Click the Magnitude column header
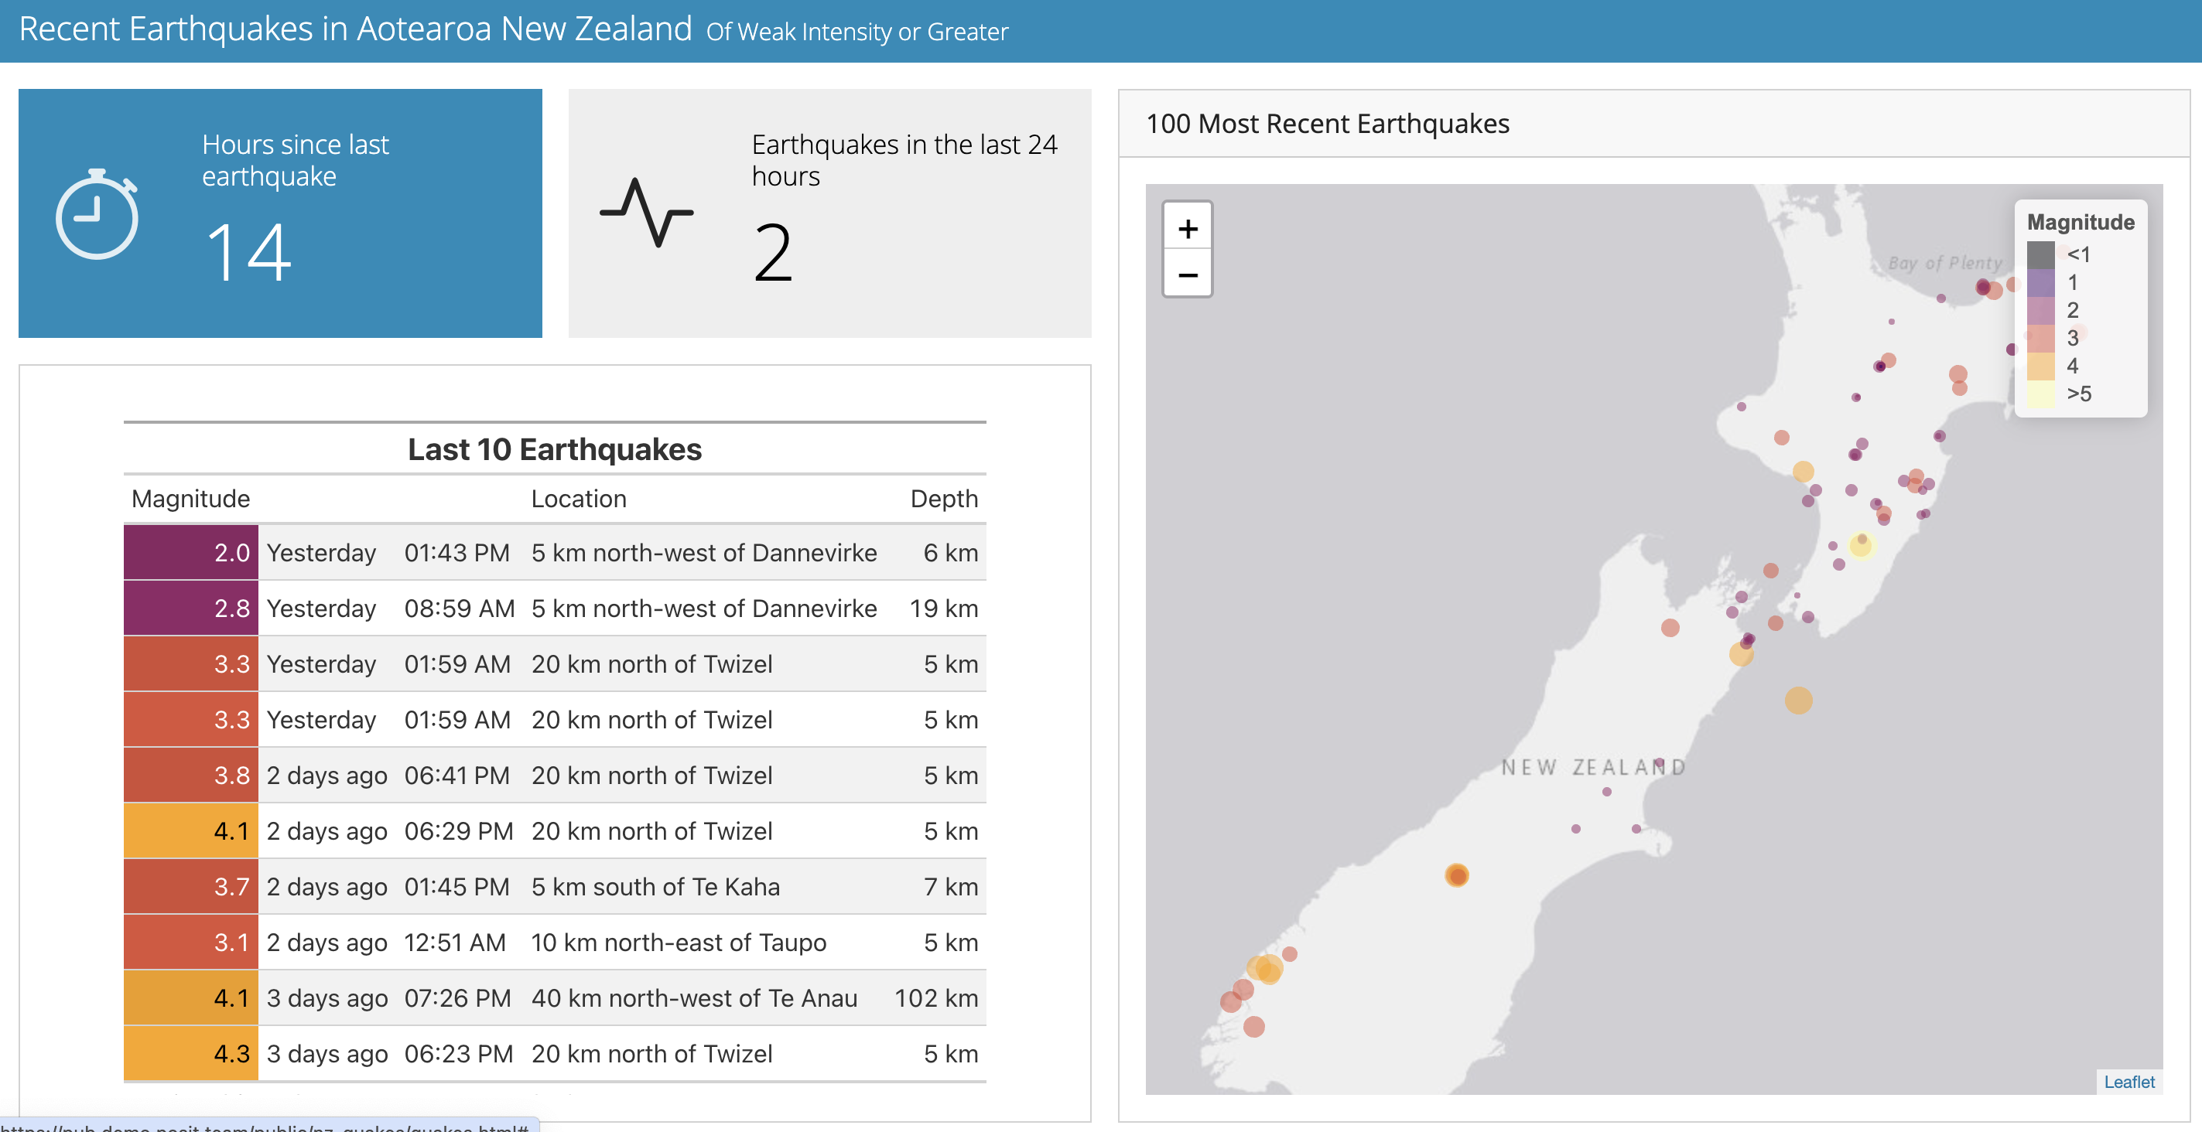 pyautogui.click(x=190, y=499)
